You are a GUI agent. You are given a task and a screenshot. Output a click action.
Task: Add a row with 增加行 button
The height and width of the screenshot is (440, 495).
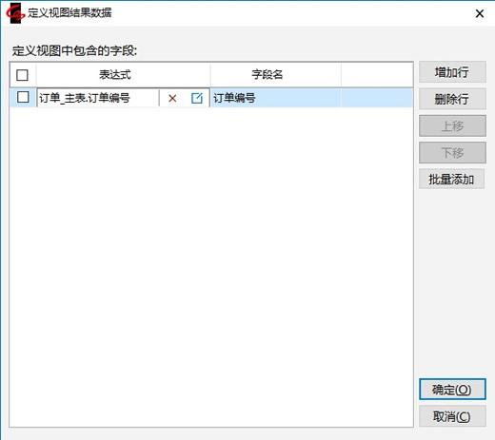pos(452,72)
